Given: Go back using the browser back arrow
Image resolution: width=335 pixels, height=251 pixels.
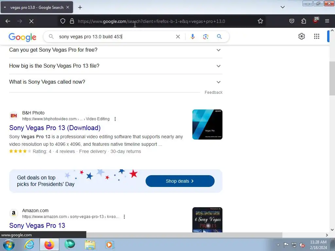Looking at the screenshot, I should click(8, 21).
